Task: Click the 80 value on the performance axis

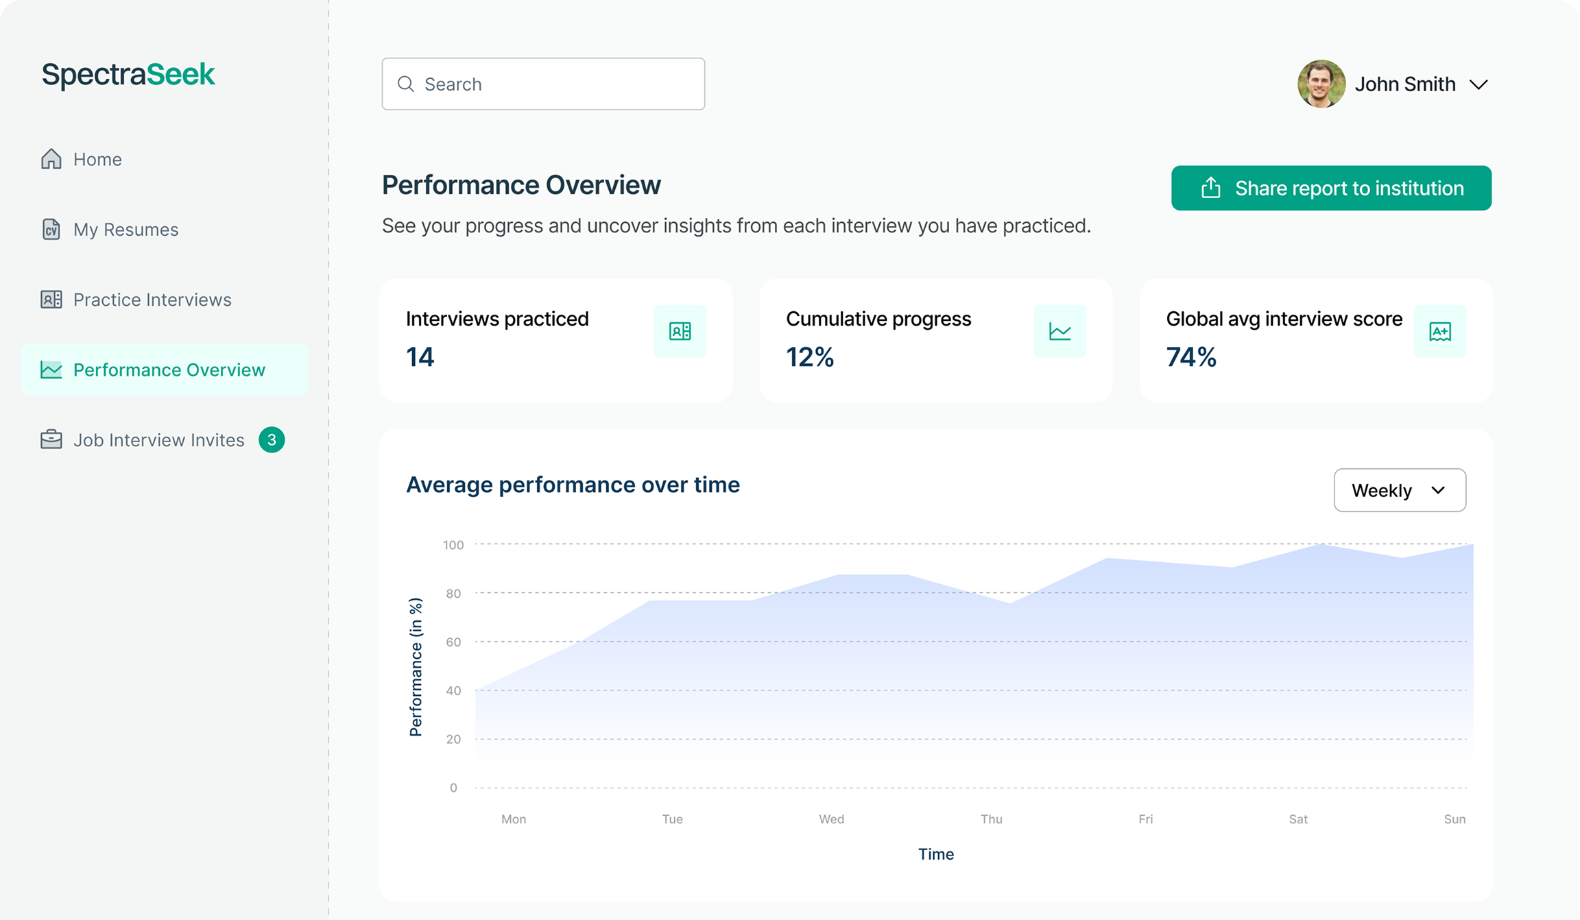Action: coord(453,594)
